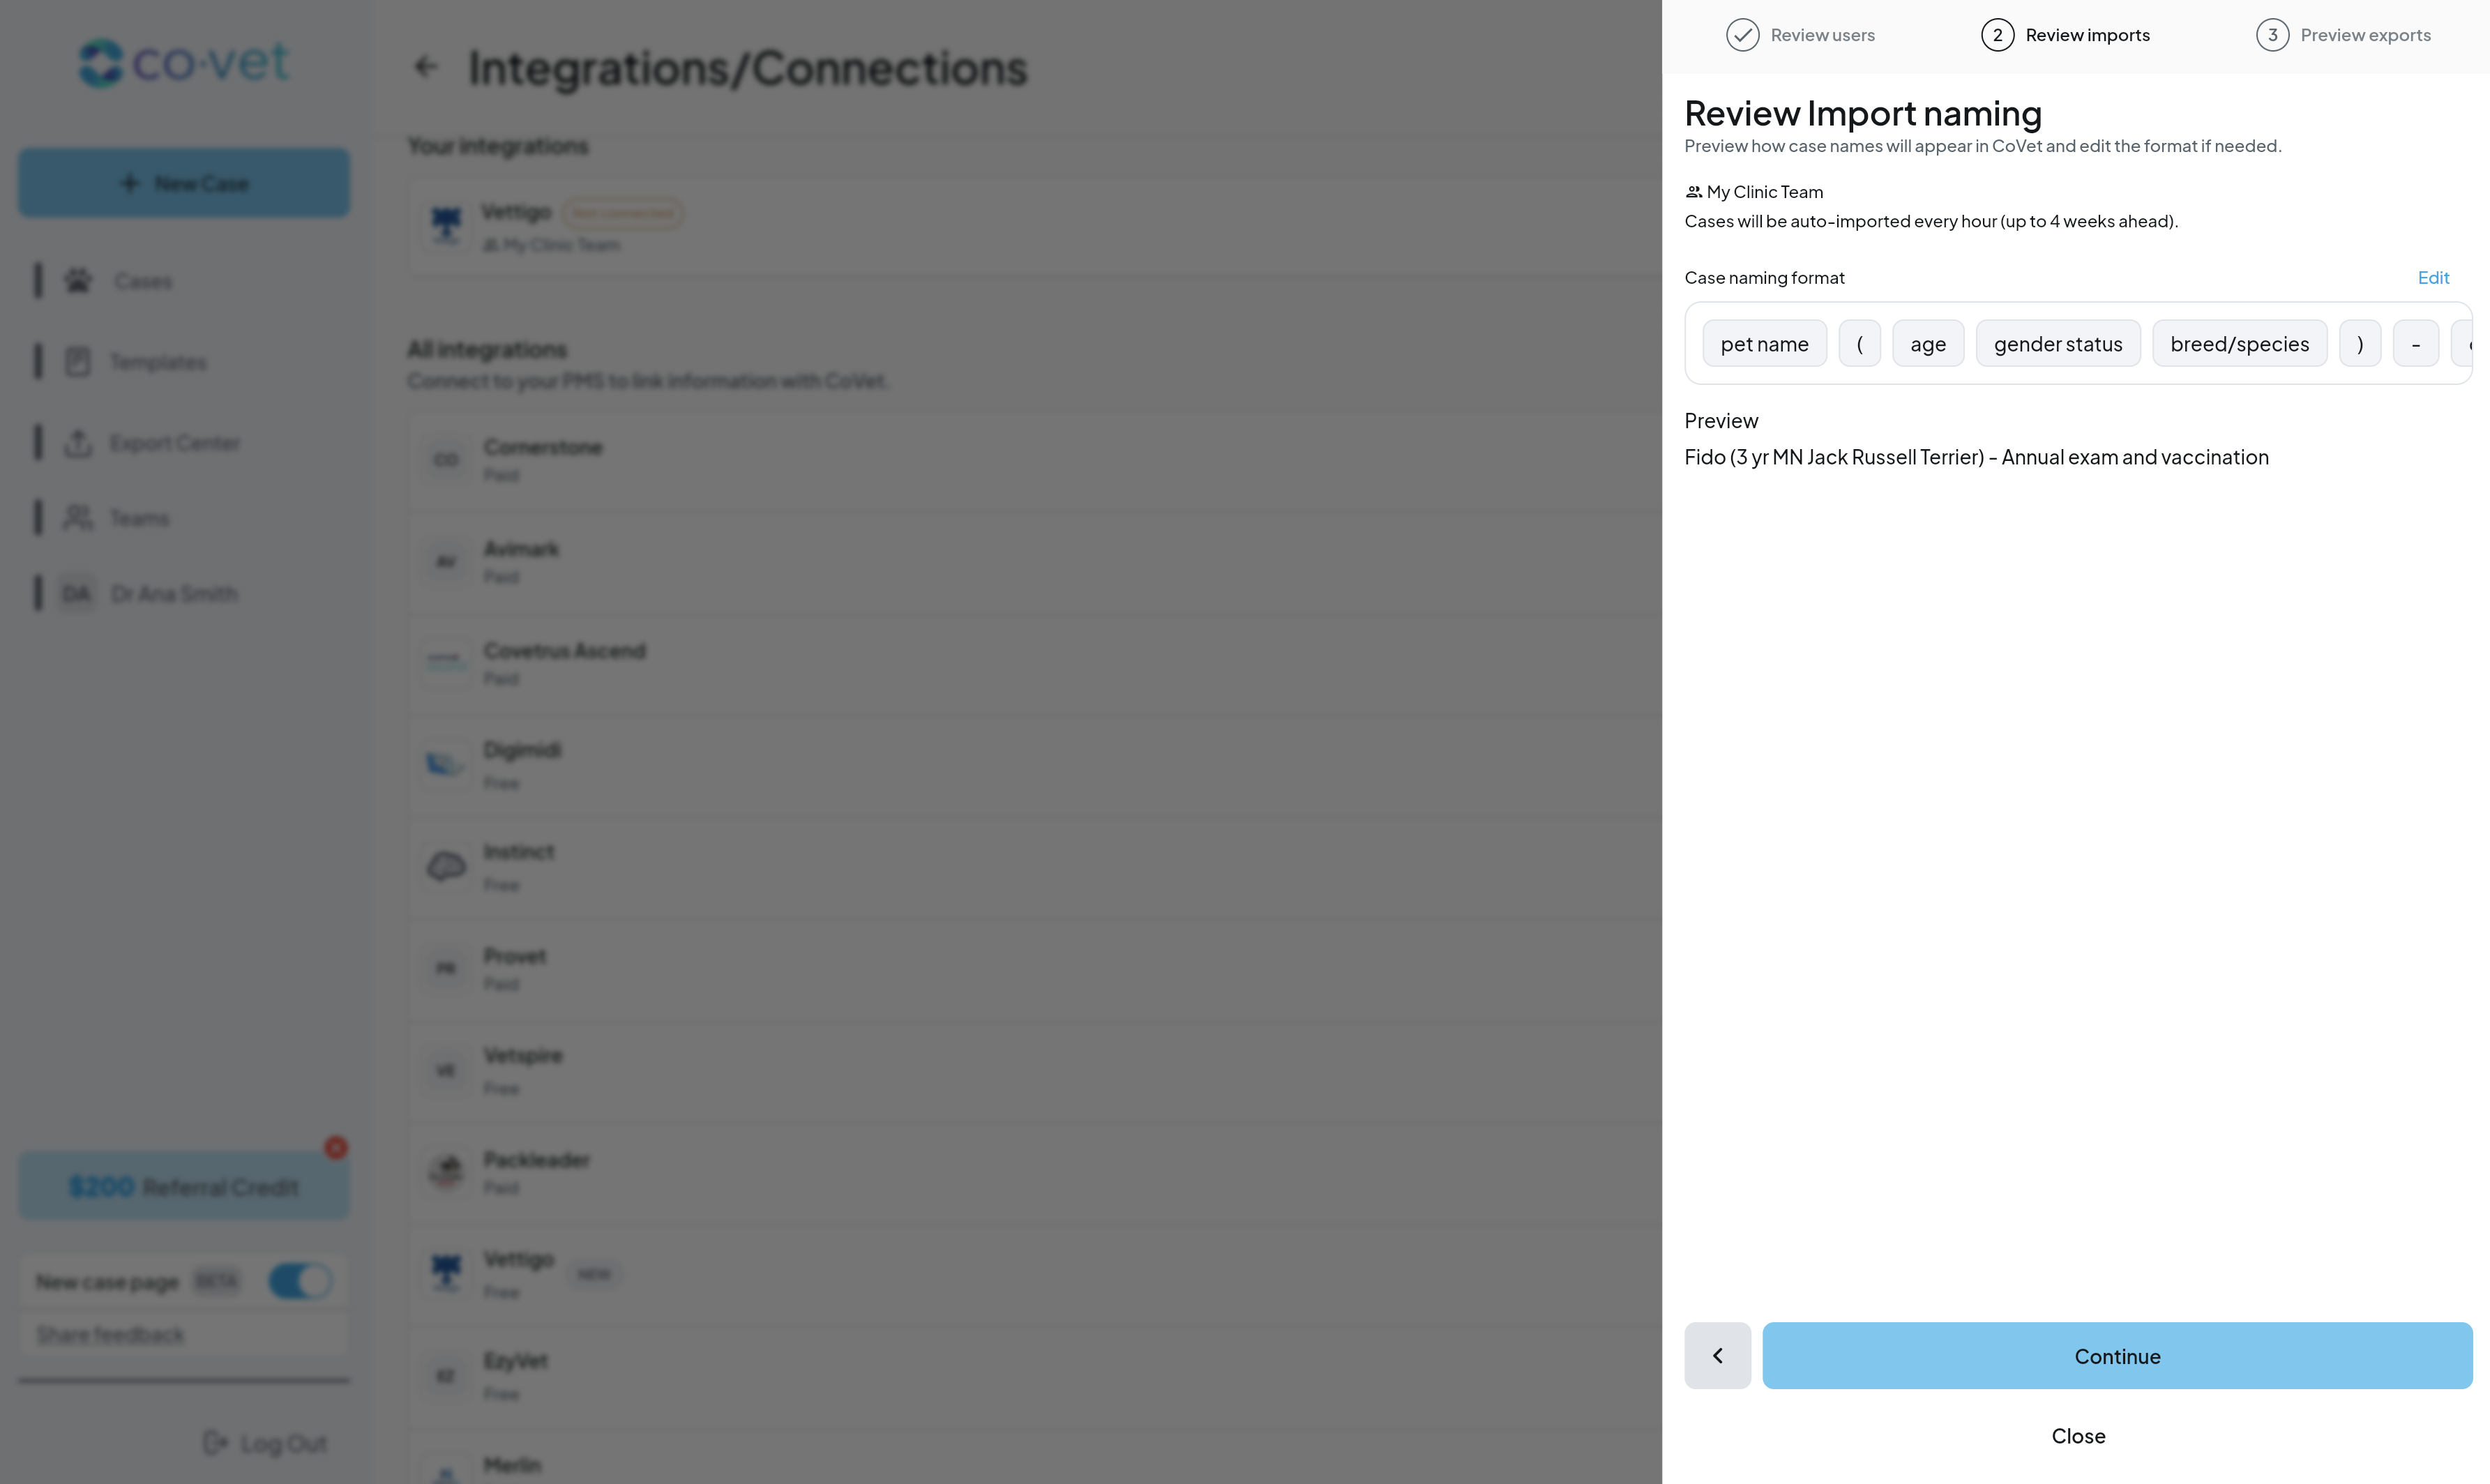This screenshot has height=1484, width=2490.
Task: Select the breed/species format chip
Action: point(2239,344)
